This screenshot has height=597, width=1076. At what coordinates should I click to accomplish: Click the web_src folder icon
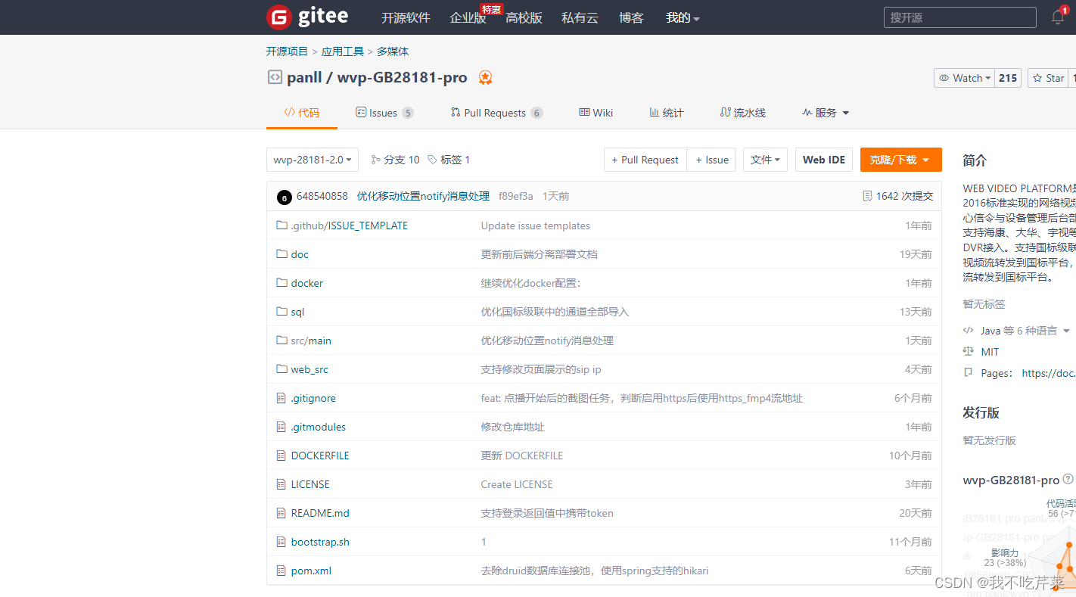[x=281, y=369]
